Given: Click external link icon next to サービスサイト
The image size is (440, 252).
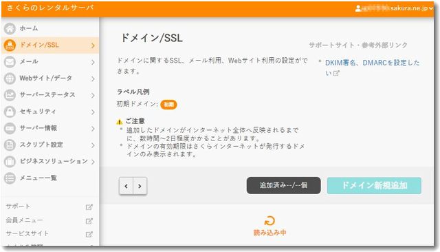Looking at the screenshot, I should (x=89, y=234).
